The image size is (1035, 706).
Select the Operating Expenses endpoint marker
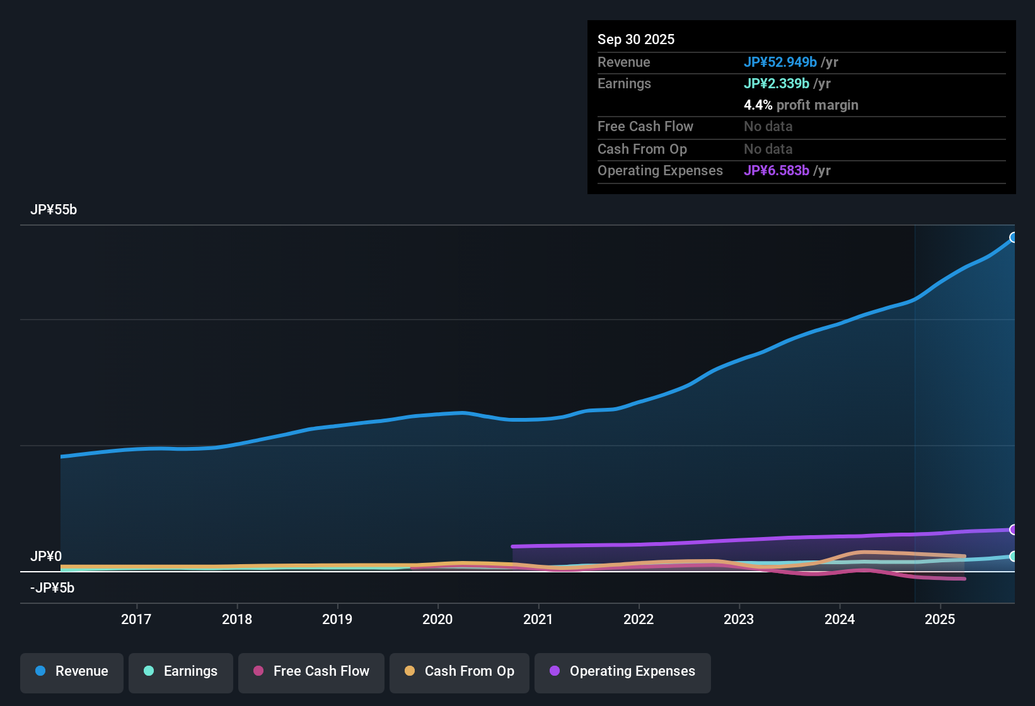pyautogui.click(x=1014, y=529)
